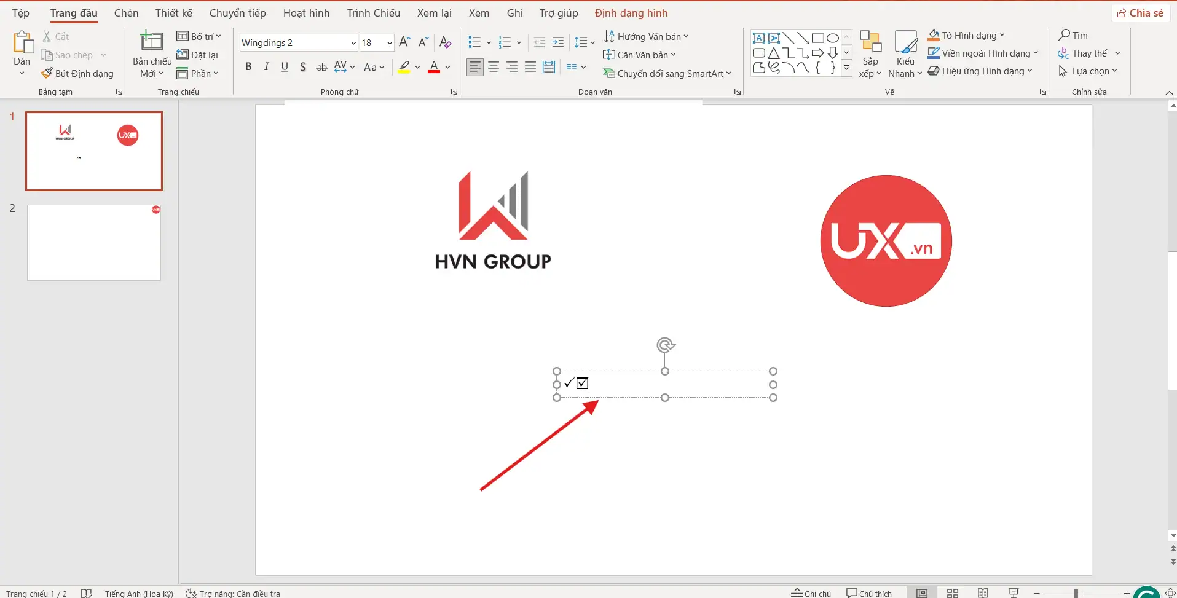This screenshot has height=598, width=1177.
Task: Align the text to the right
Action: pos(512,67)
